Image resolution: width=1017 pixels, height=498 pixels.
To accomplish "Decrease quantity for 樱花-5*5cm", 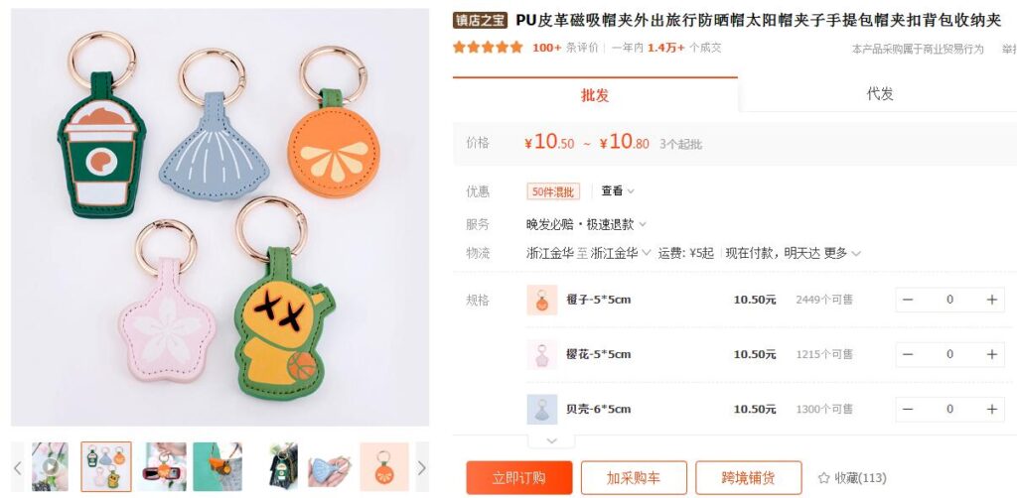I will click(908, 355).
